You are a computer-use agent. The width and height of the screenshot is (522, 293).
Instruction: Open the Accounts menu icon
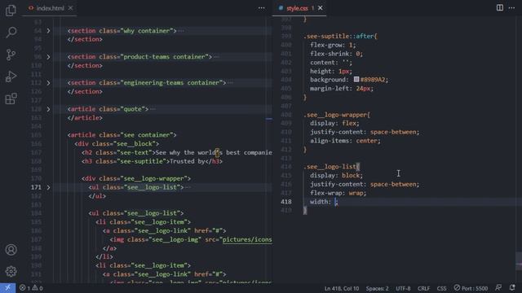pyautogui.click(x=11, y=250)
